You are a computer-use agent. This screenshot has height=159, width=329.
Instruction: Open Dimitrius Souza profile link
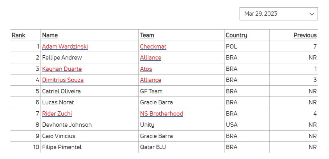(63, 80)
